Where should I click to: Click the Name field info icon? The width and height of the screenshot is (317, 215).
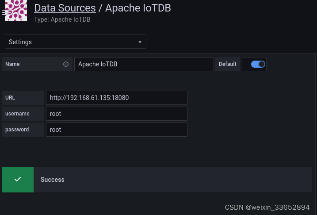tap(66, 64)
